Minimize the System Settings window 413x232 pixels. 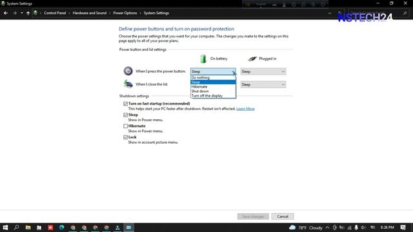click(378, 3)
